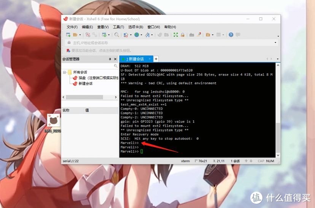Click the padlock Lock screen icon

pos(182,35)
